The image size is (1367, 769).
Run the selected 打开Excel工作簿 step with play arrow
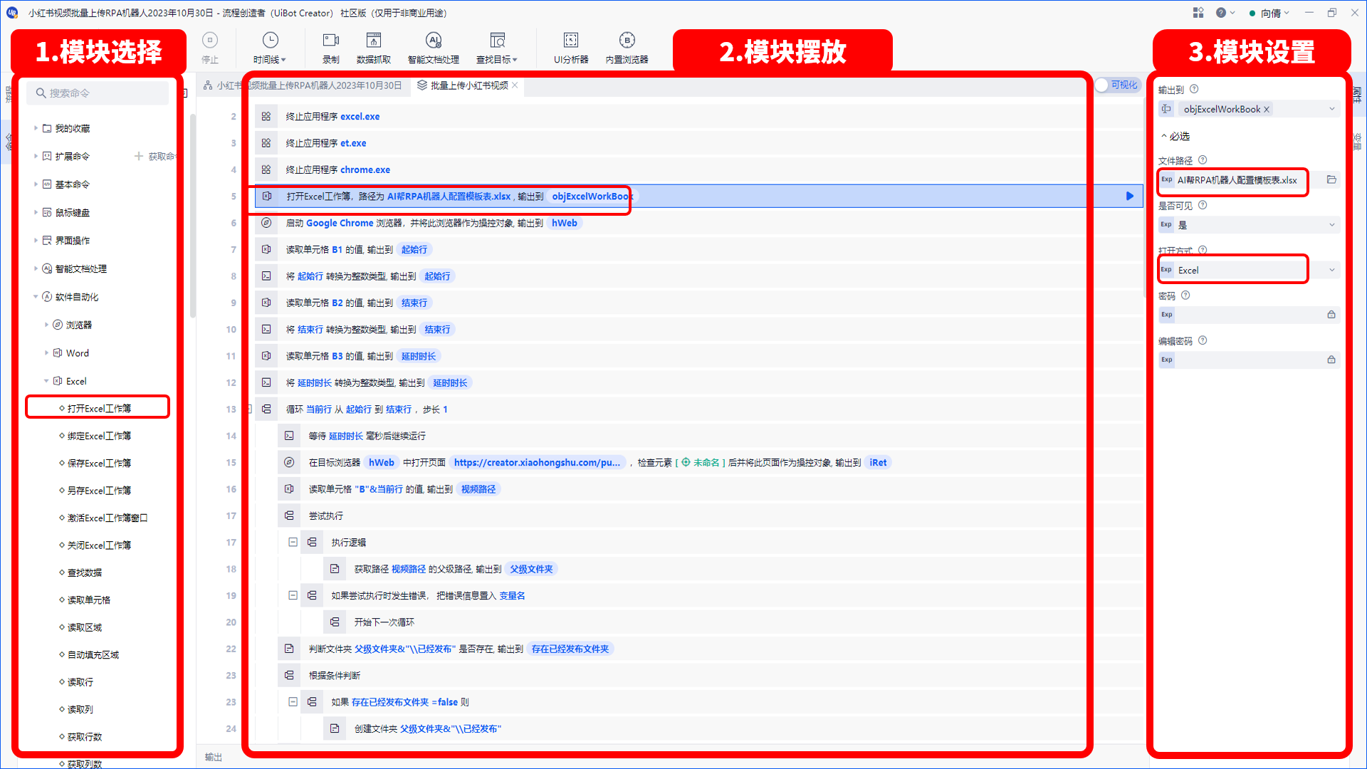click(1129, 197)
